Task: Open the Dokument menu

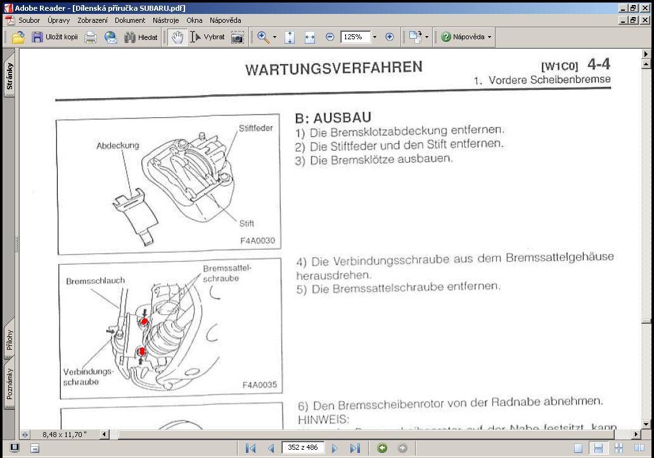Action: [x=130, y=20]
